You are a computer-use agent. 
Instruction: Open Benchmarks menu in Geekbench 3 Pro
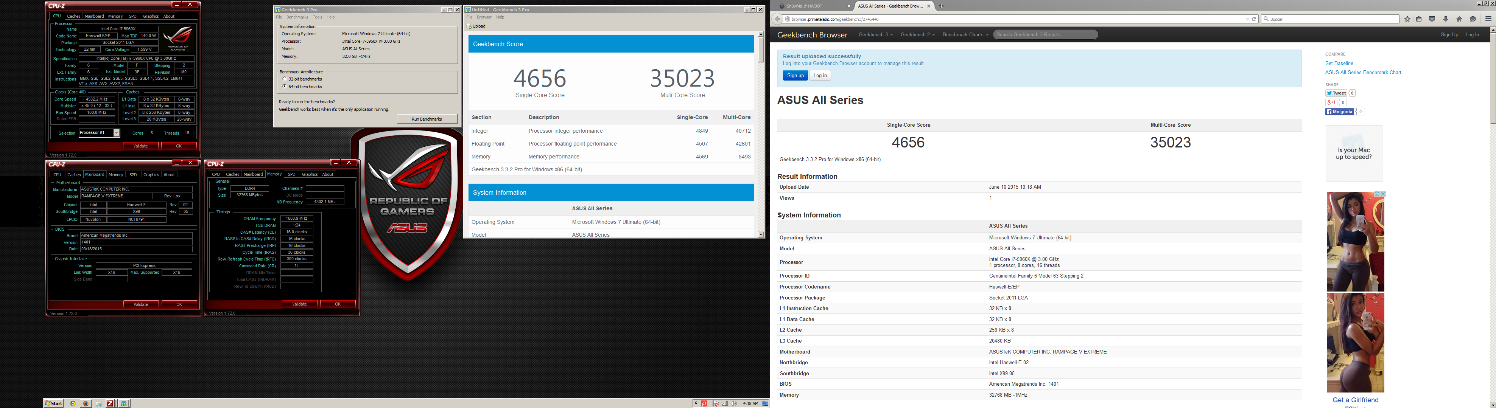(297, 17)
